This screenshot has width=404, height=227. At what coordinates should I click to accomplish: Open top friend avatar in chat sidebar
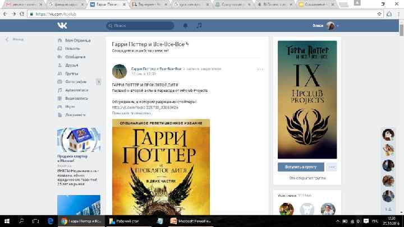point(388,135)
